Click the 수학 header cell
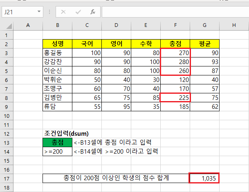The height and width of the screenshot is (192, 249). click(146, 44)
